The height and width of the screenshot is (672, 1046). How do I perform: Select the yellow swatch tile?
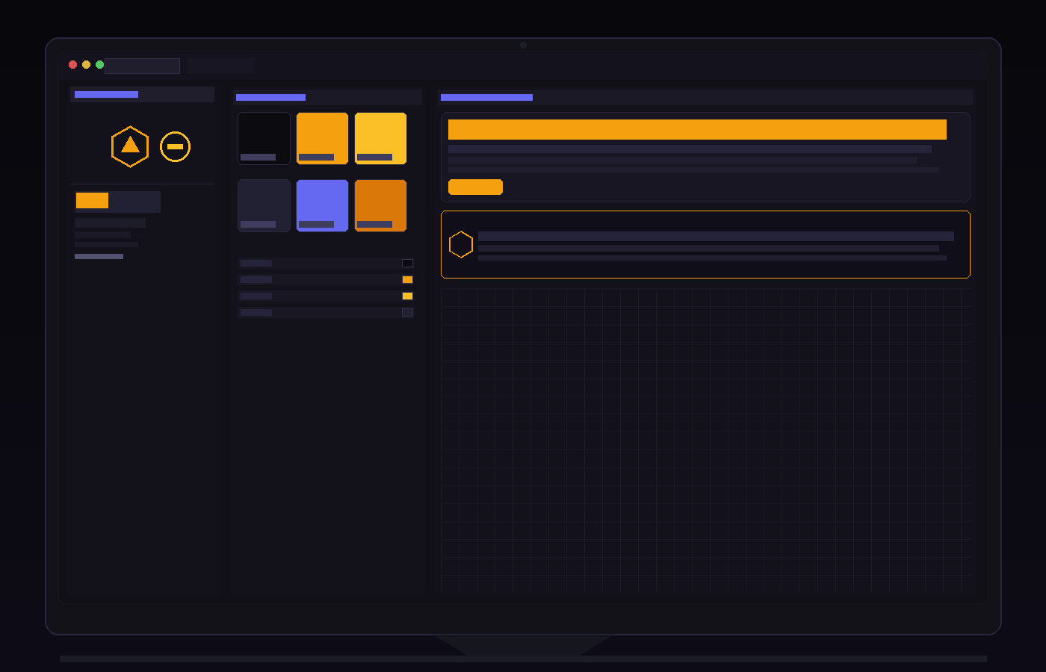(x=380, y=138)
